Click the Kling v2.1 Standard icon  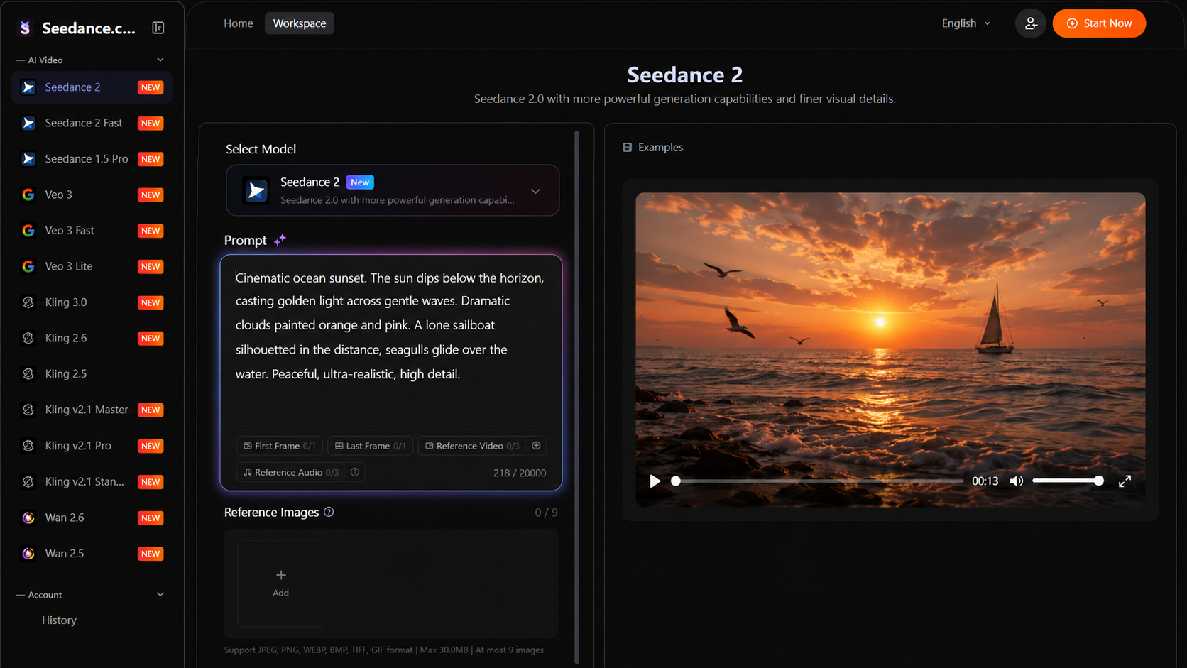28,481
